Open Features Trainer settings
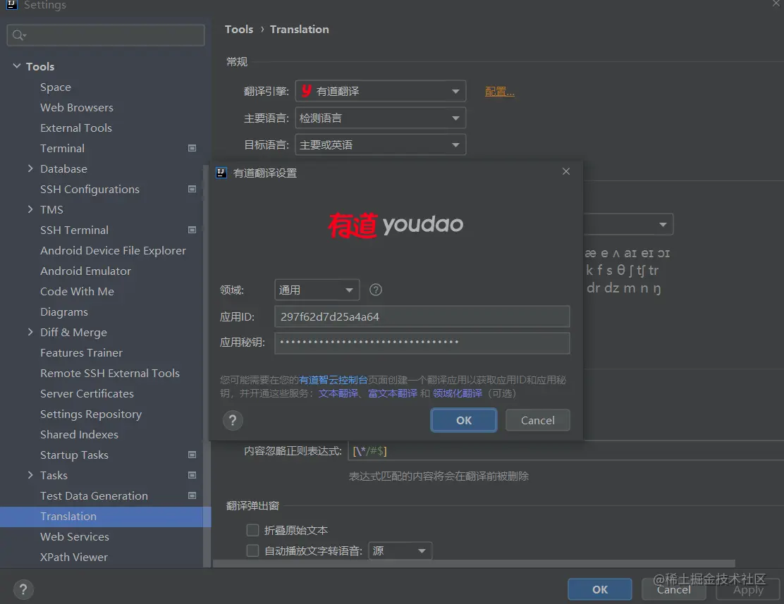 click(81, 352)
